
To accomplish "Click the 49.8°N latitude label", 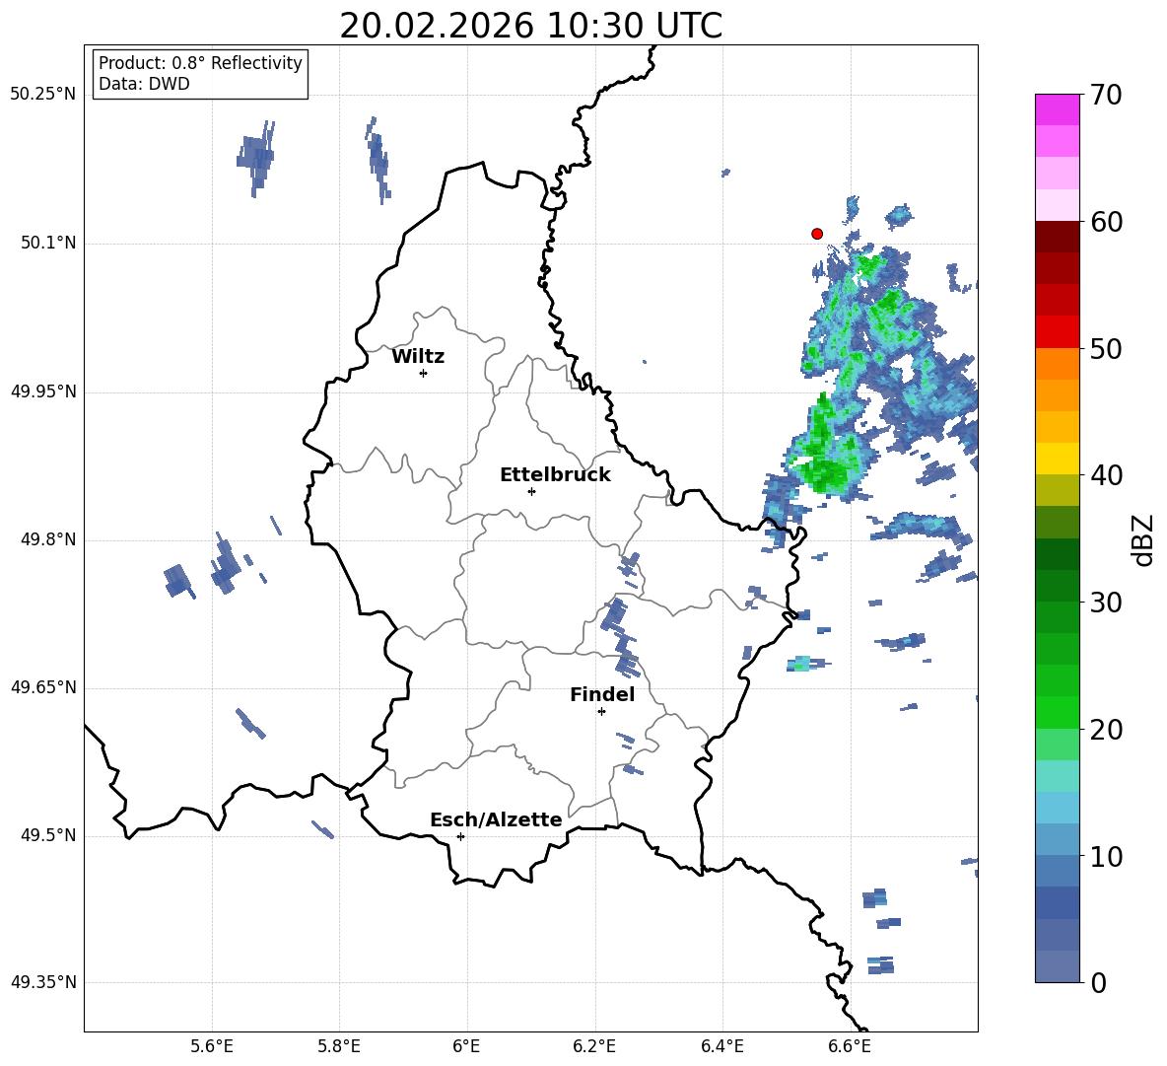I will [49, 539].
